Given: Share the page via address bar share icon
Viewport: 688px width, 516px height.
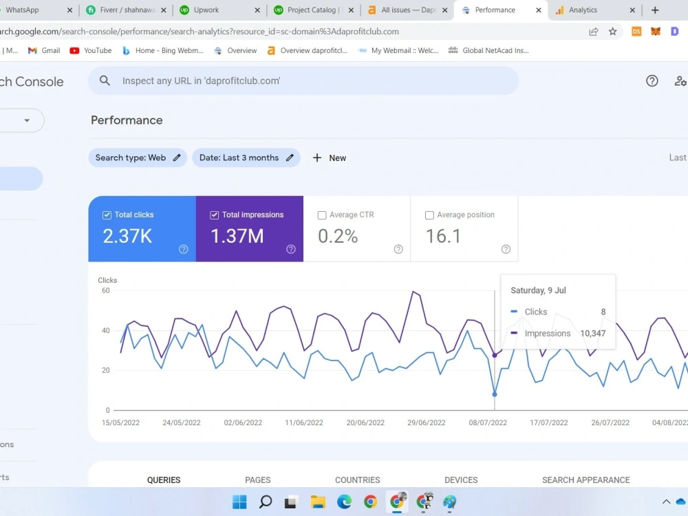Looking at the screenshot, I should pyautogui.click(x=593, y=31).
